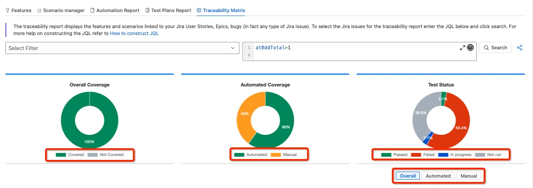This screenshot has width=533, height=188.
Task: Open the Select Filter dropdown
Action: 122,48
